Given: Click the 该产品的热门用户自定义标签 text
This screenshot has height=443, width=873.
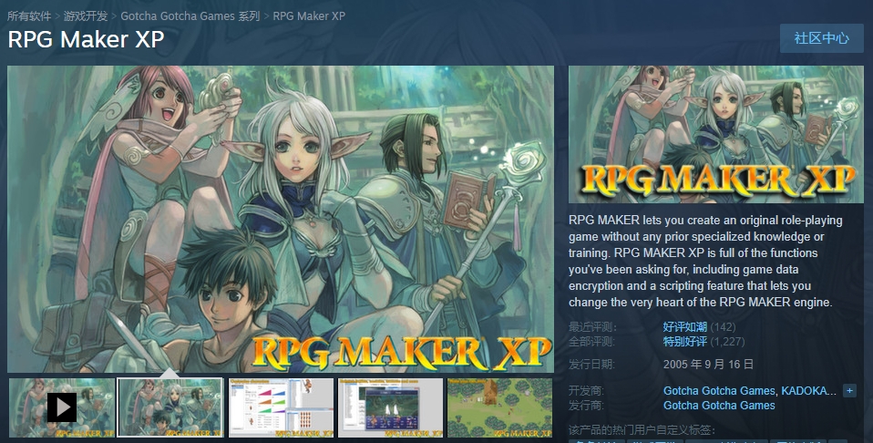Looking at the screenshot, I should point(642,430).
